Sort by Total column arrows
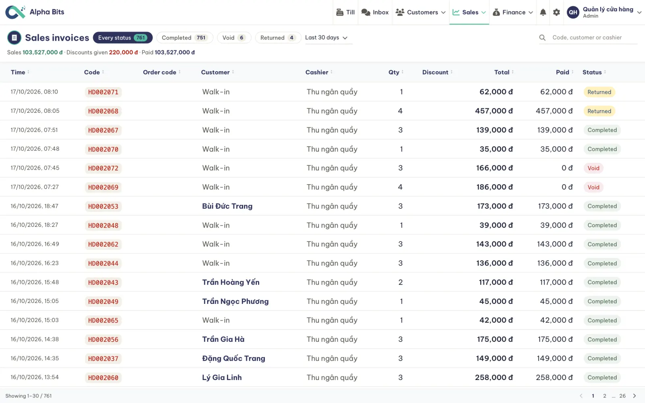Screen dimensions: 645x403 coord(513,72)
